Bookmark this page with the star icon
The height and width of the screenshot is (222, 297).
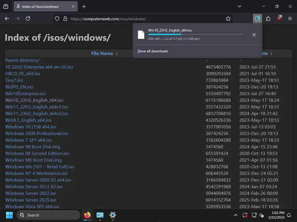[228, 19]
